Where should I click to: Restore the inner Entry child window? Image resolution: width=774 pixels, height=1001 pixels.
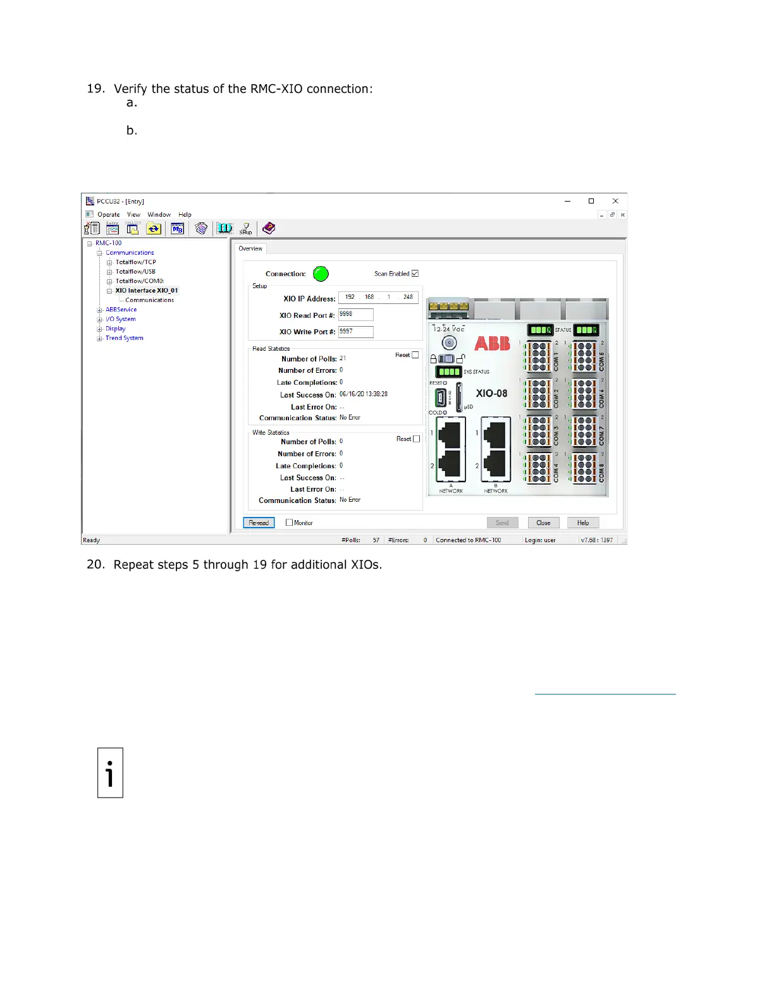pos(612,215)
